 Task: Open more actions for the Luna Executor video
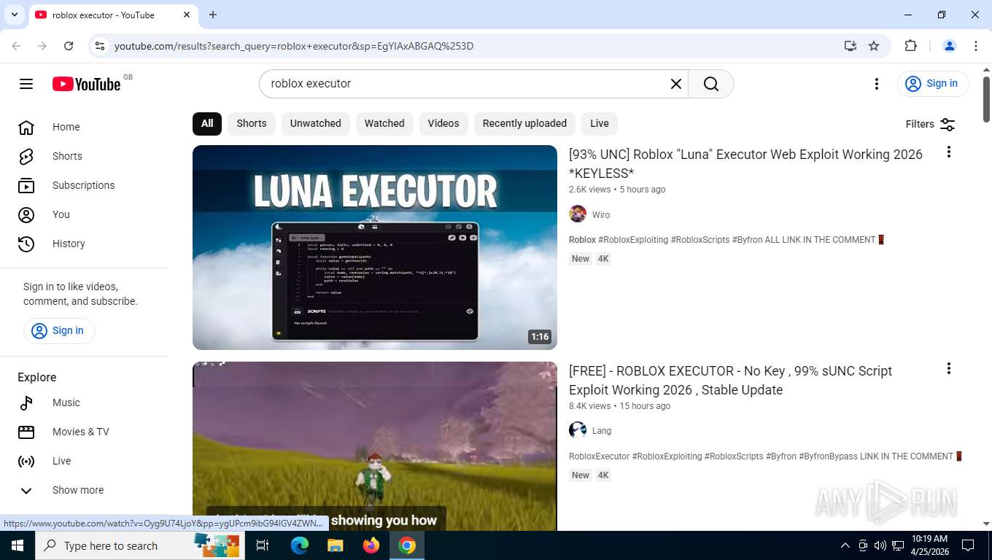948,152
